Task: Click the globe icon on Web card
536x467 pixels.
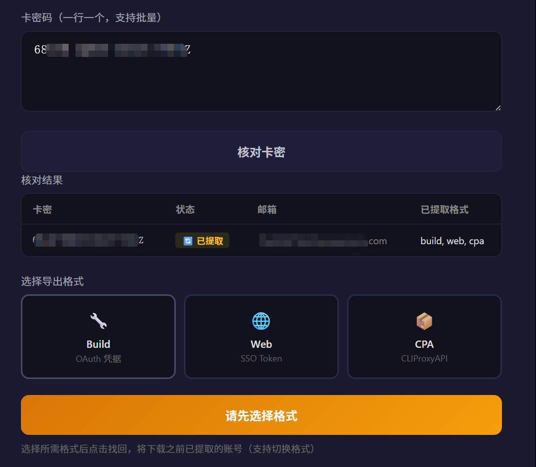Action: 261,321
